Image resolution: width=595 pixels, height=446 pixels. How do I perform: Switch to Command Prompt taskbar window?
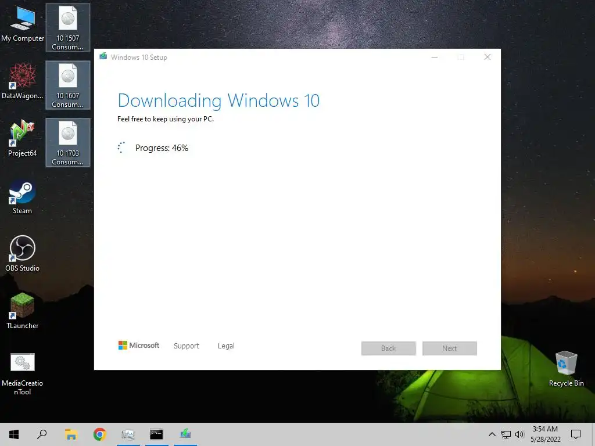tap(156, 434)
